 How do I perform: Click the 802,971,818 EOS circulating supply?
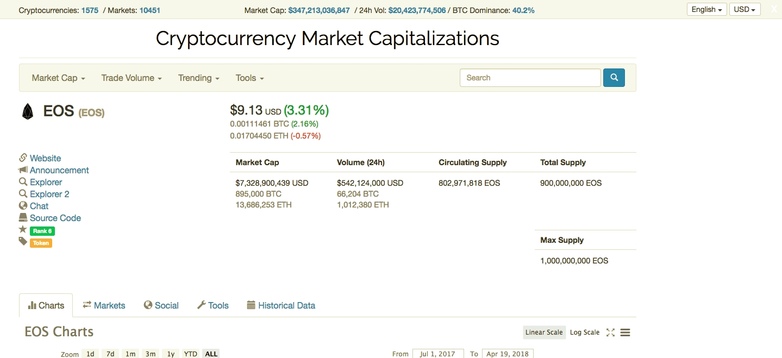[470, 183]
